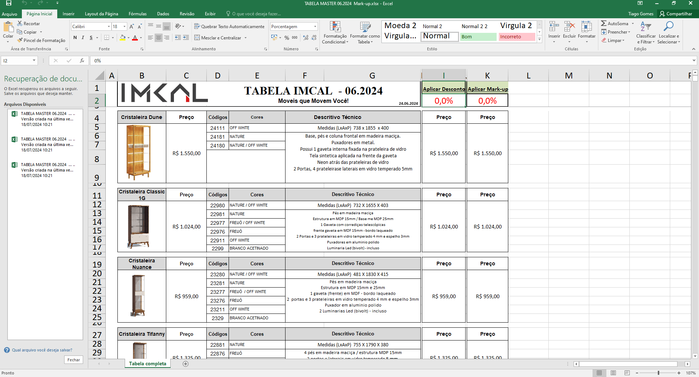Viewport: 699px width, 377px height.
Task: Increase font size with A up icon
Action: [x=131, y=26]
